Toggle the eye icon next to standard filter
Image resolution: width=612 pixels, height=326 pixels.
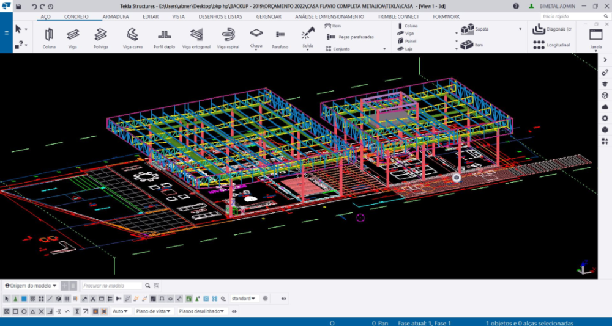(x=283, y=299)
